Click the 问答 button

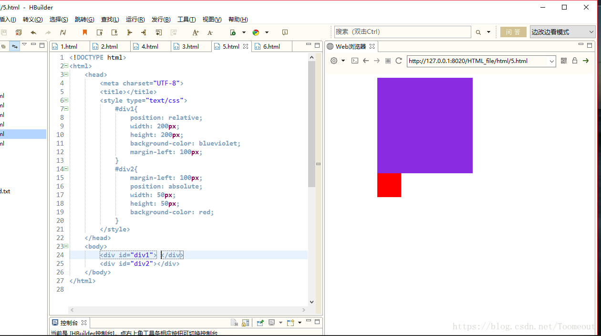click(513, 32)
